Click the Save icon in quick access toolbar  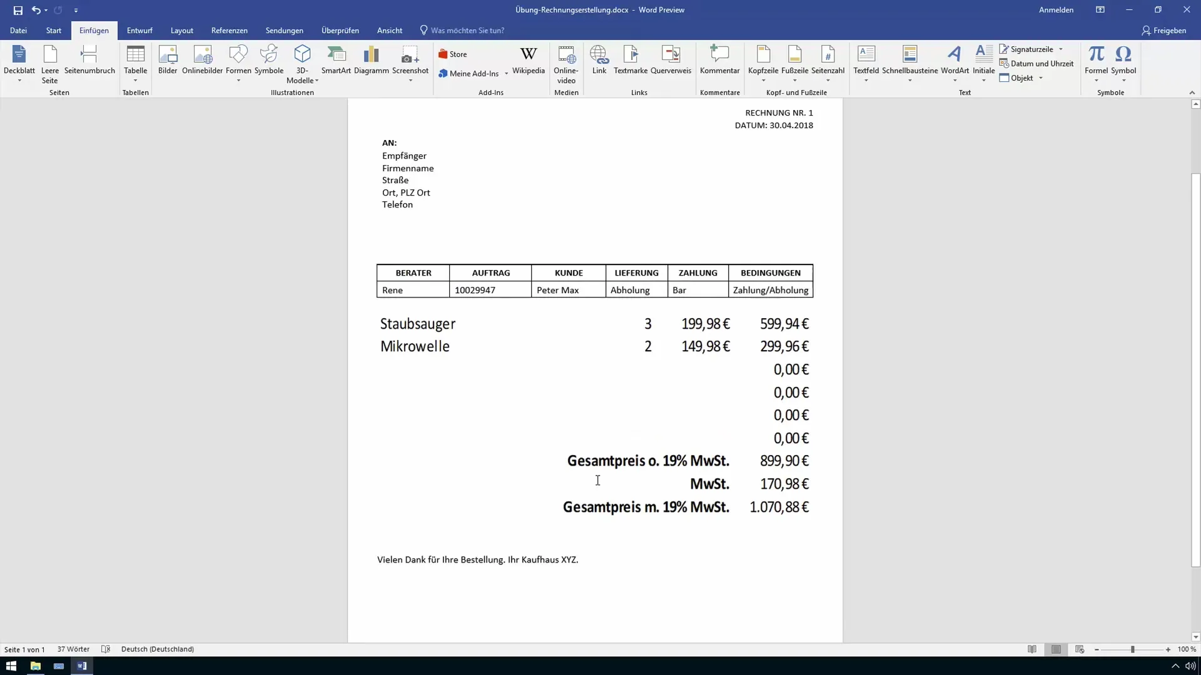tap(18, 10)
